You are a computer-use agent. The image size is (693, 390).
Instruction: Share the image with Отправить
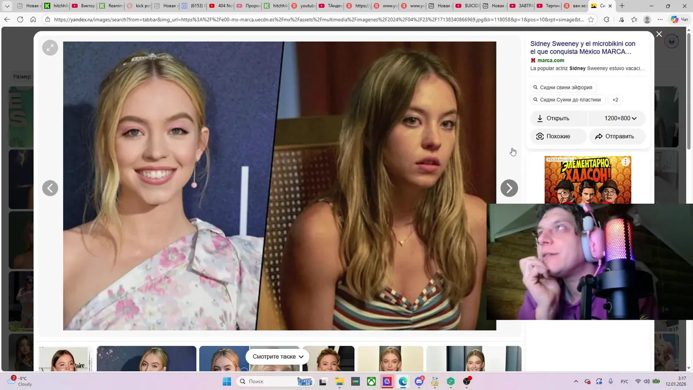click(x=617, y=136)
